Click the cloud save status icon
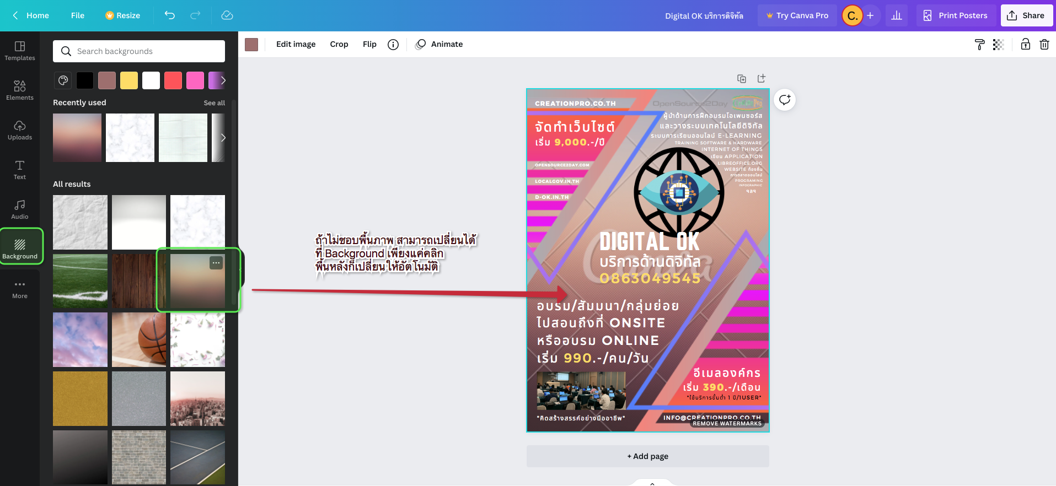This screenshot has height=486, width=1056. (227, 15)
